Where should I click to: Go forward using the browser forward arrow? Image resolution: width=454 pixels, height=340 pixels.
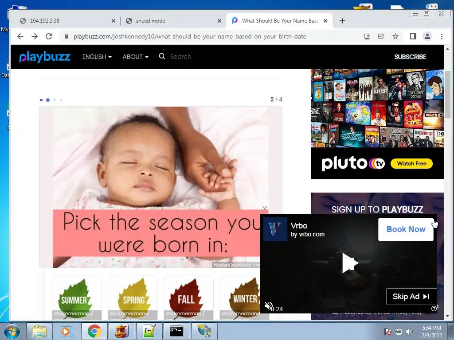[35, 36]
